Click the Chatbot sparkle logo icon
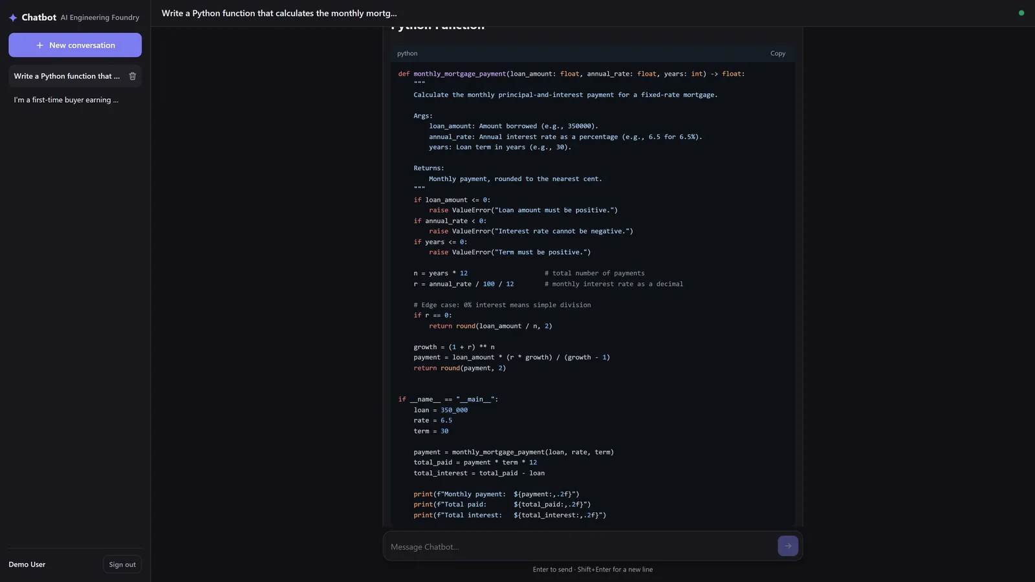 [x=13, y=17]
